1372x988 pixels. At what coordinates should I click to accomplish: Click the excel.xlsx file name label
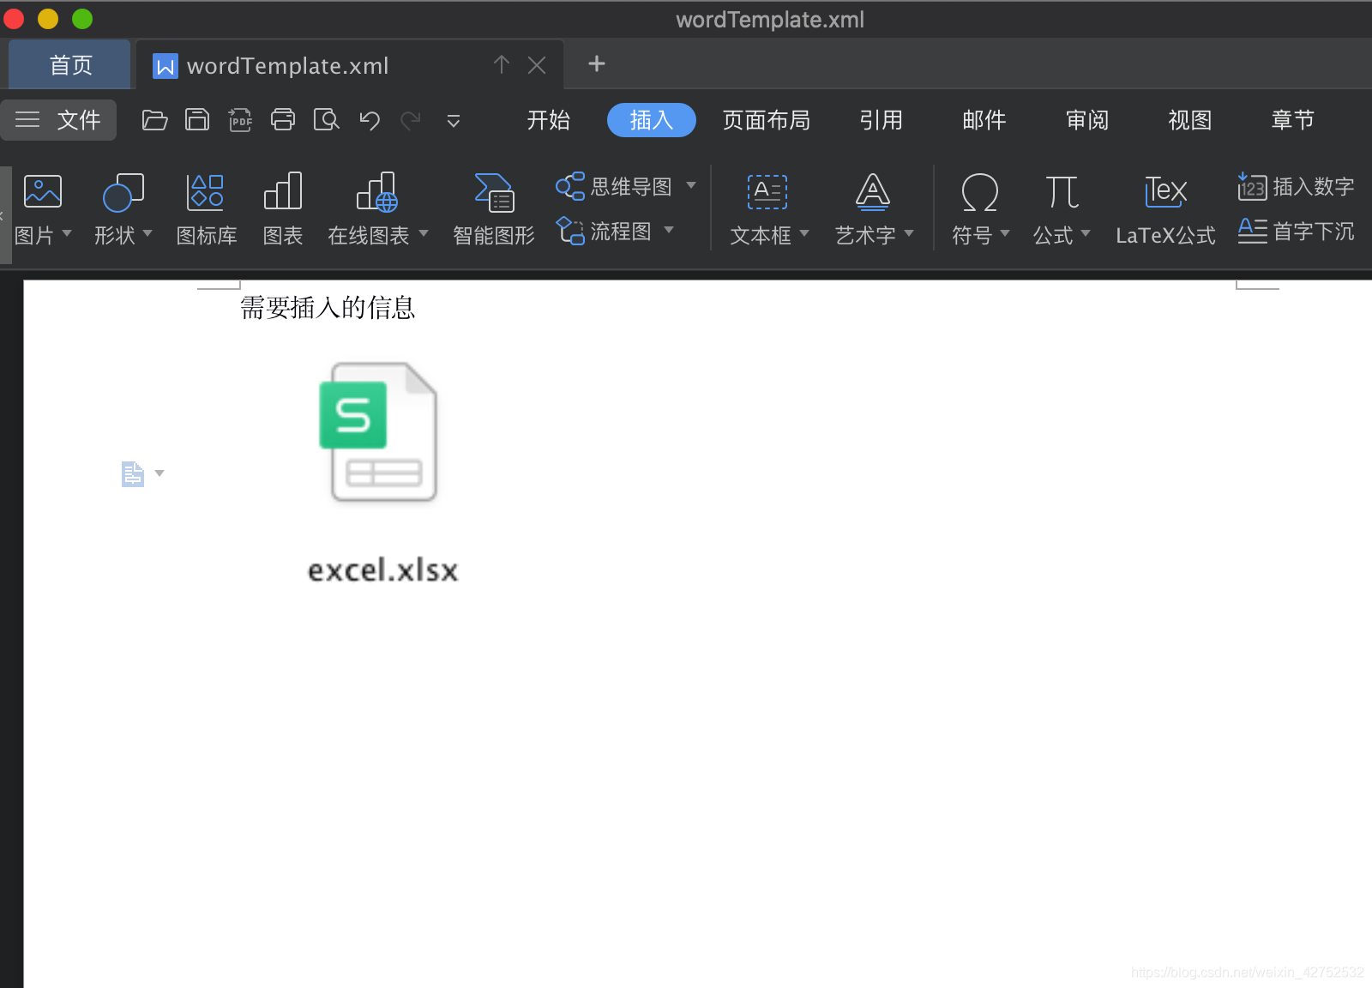tap(383, 570)
